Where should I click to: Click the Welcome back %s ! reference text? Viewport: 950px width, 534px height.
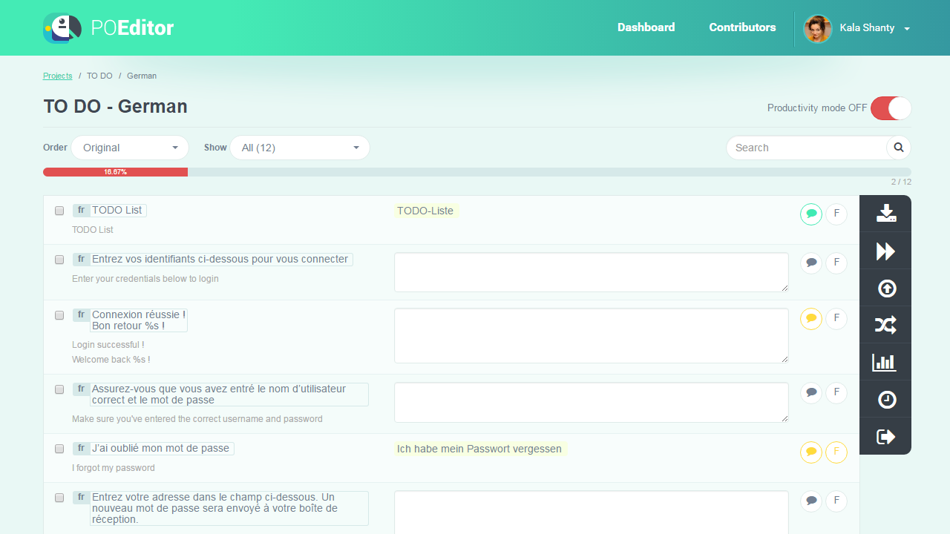111,360
